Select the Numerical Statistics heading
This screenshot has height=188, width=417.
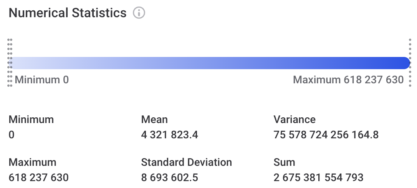pos(68,13)
